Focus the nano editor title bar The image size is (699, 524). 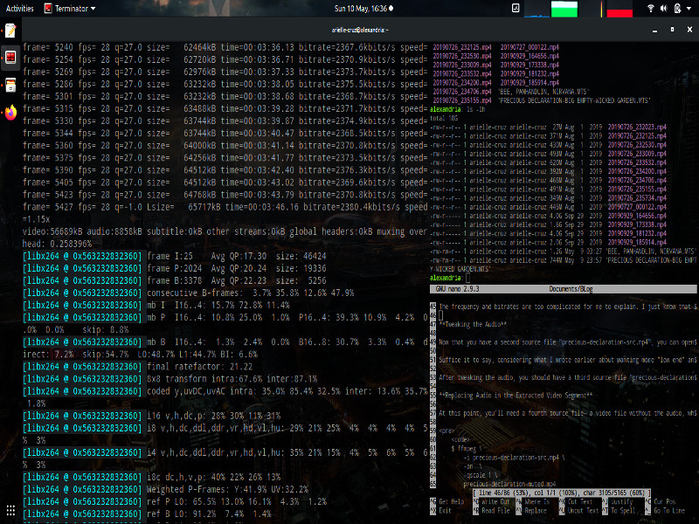click(x=563, y=289)
